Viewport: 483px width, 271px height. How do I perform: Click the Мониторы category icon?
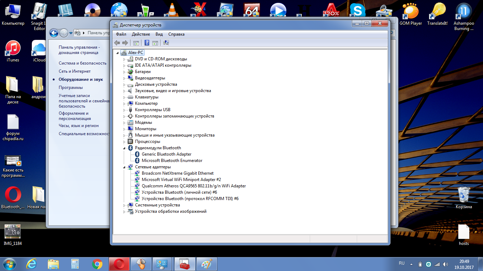pos(130,129)
